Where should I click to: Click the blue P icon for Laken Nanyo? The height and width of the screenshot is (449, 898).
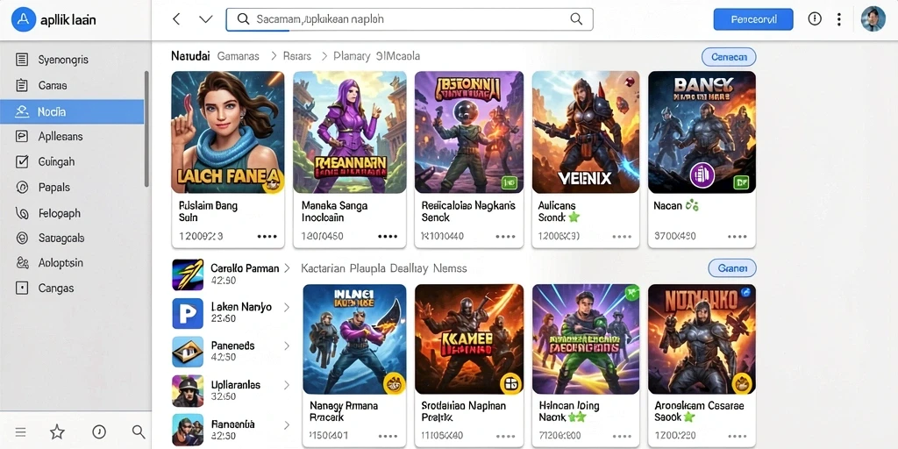coord(188,313)
